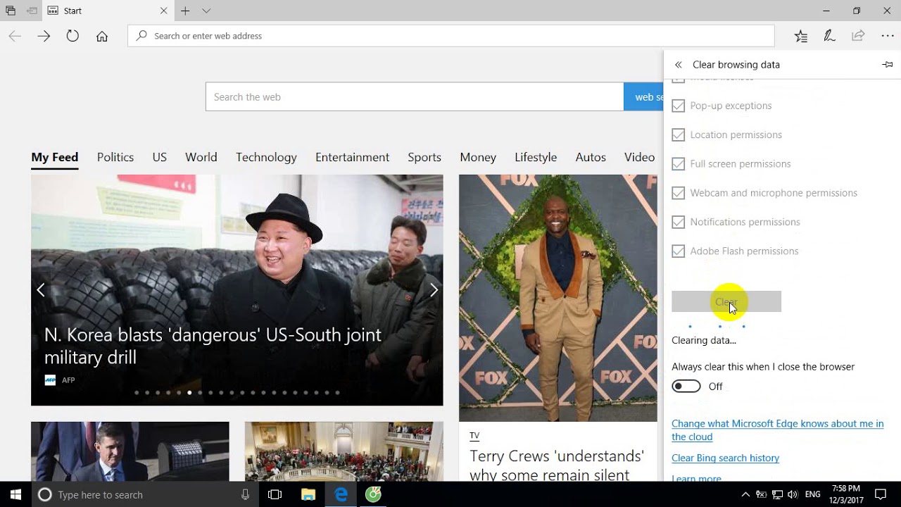Uncheck Adobe Flash permissions checkbox
The image size is (901, 507).
click(x=678, y=251)
